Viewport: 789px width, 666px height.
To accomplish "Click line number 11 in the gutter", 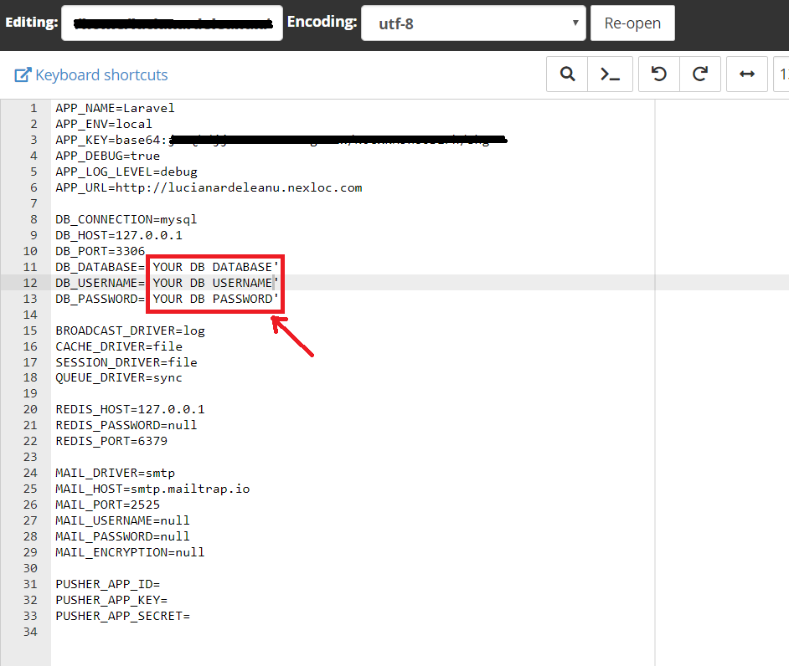I will (30, 267).
